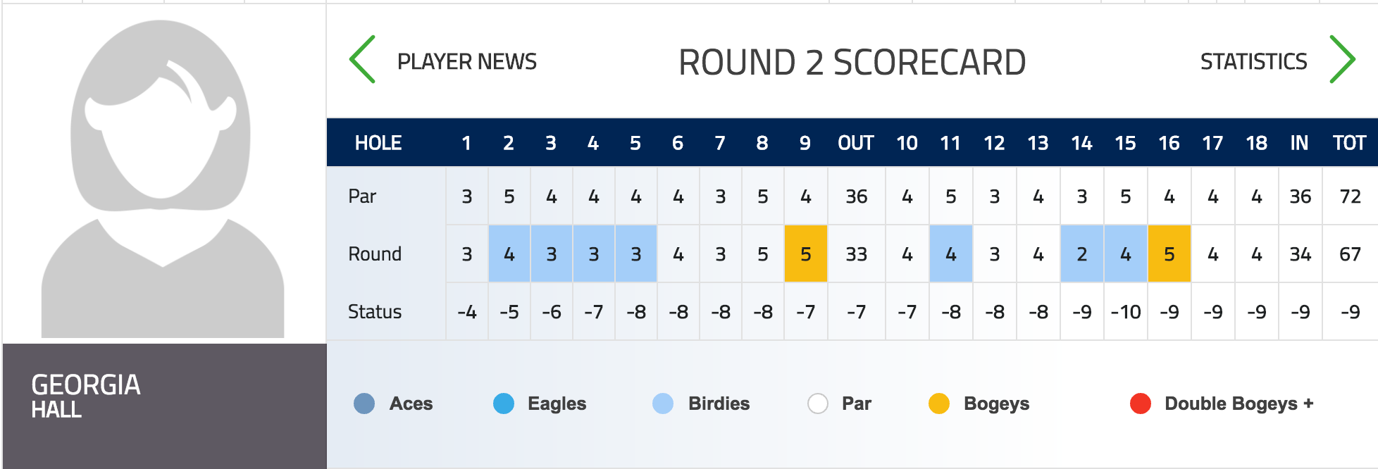Click the Aces legend circle
This screenshot has height=469, width=1378.
(364, 404)
